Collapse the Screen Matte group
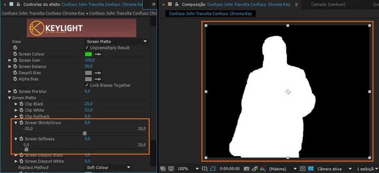Screen dimensions: 379x173 click(x=10, y=98)
